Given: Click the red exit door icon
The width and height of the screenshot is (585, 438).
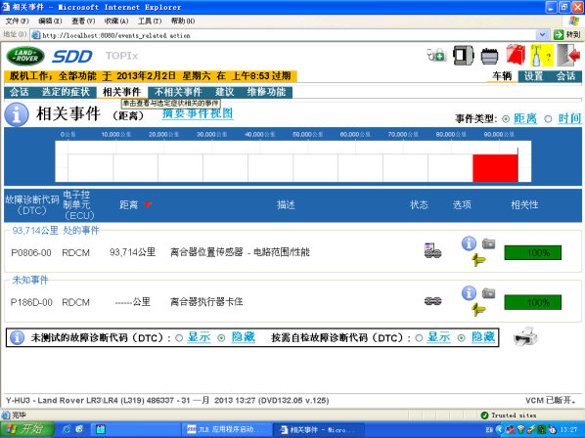Looking at the screenshot, I should pos(568,56).
